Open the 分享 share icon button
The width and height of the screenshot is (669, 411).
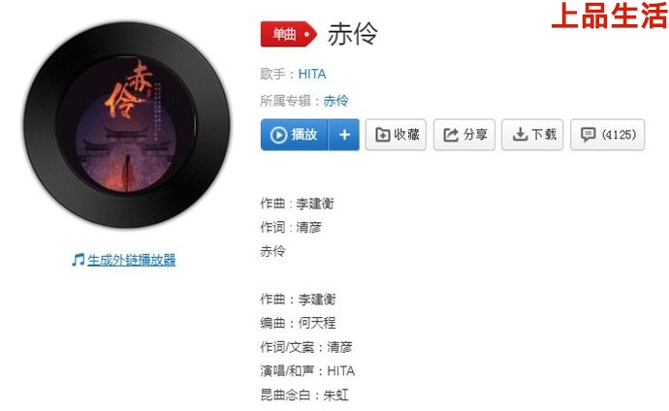pos(464,135)
